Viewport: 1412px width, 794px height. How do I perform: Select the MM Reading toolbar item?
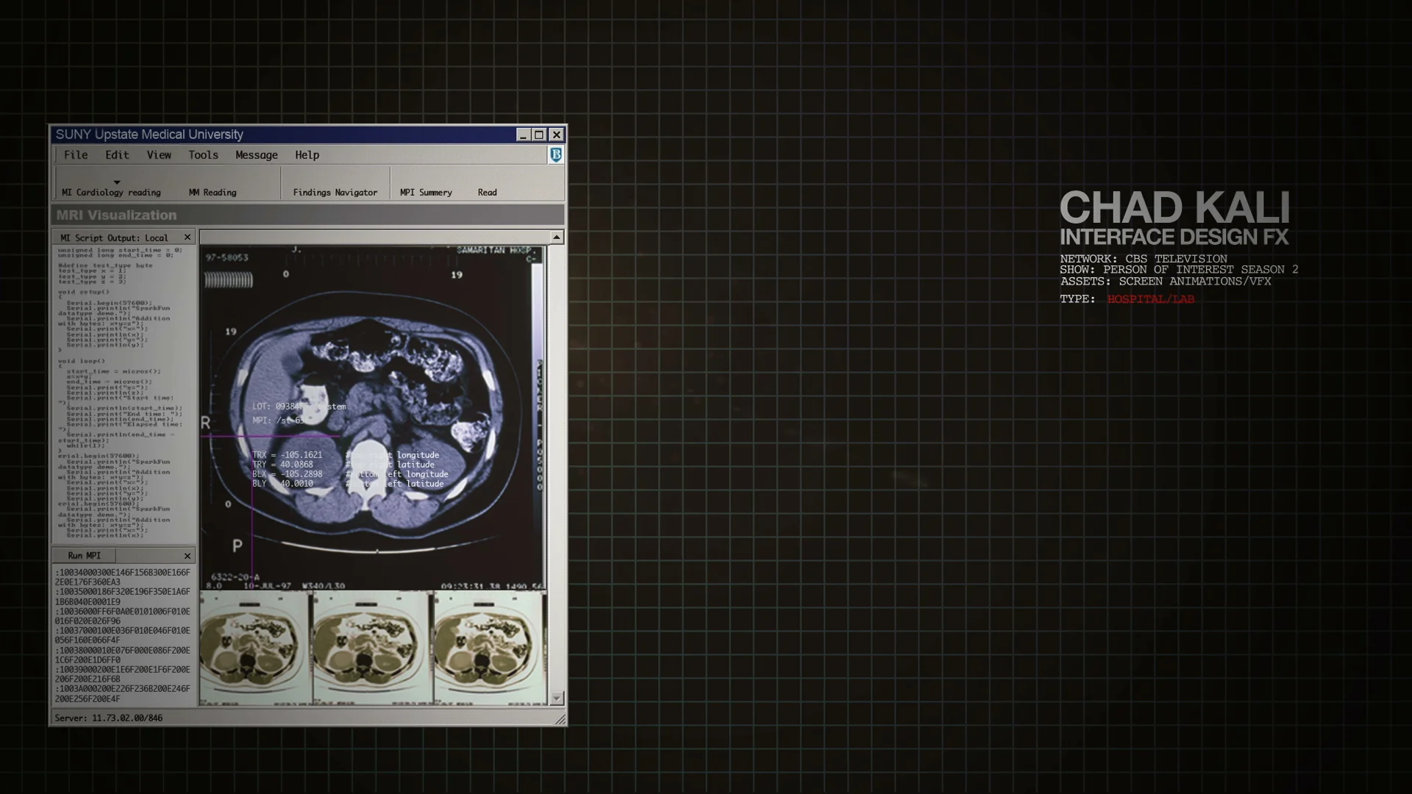[x=213, y=193]
